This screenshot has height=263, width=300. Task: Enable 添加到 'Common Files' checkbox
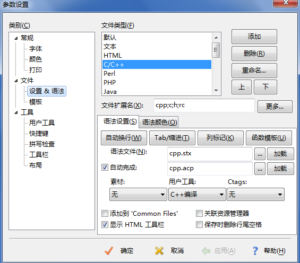pos(105,213)
